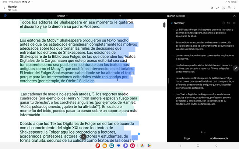This screenshot has width=239, height=149.
Task: Select summary bullet starting 'Estas ediciones especiales'
Action: (x=205, y=46)
